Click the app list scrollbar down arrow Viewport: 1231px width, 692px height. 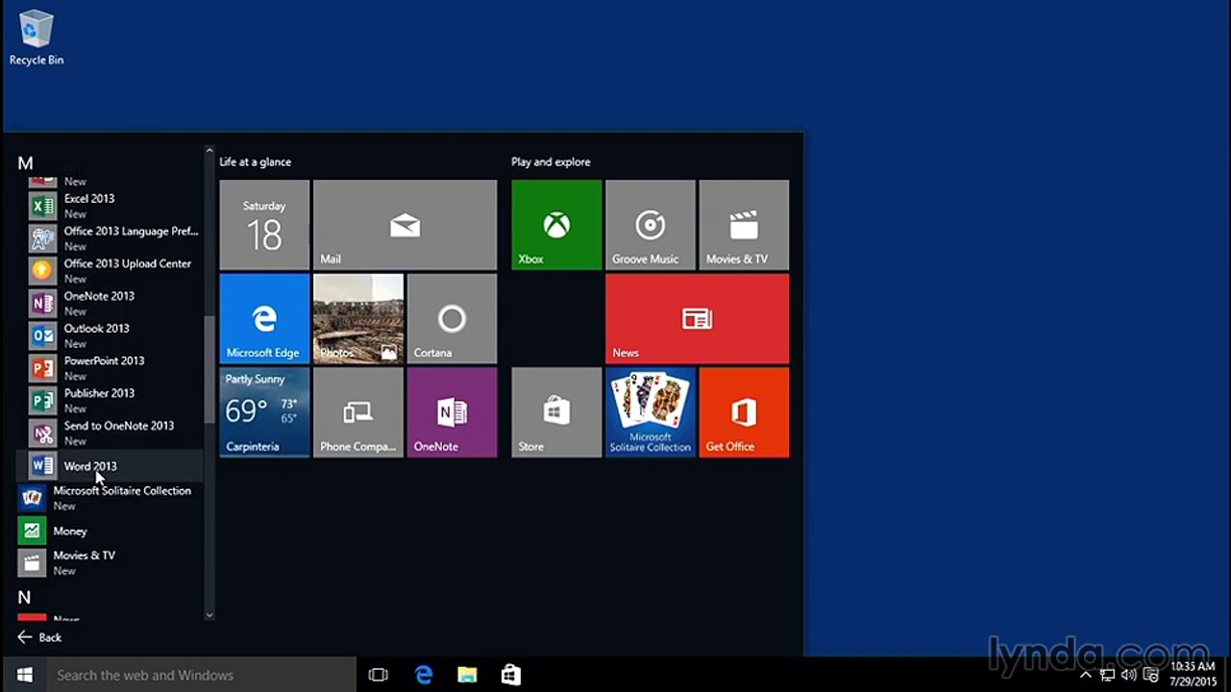pyautogui.click(x=209, y=615)
